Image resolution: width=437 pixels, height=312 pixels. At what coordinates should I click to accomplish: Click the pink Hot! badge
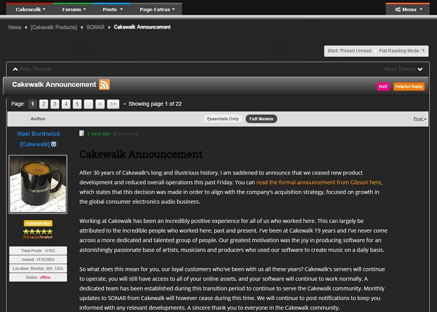click(383, 86)
